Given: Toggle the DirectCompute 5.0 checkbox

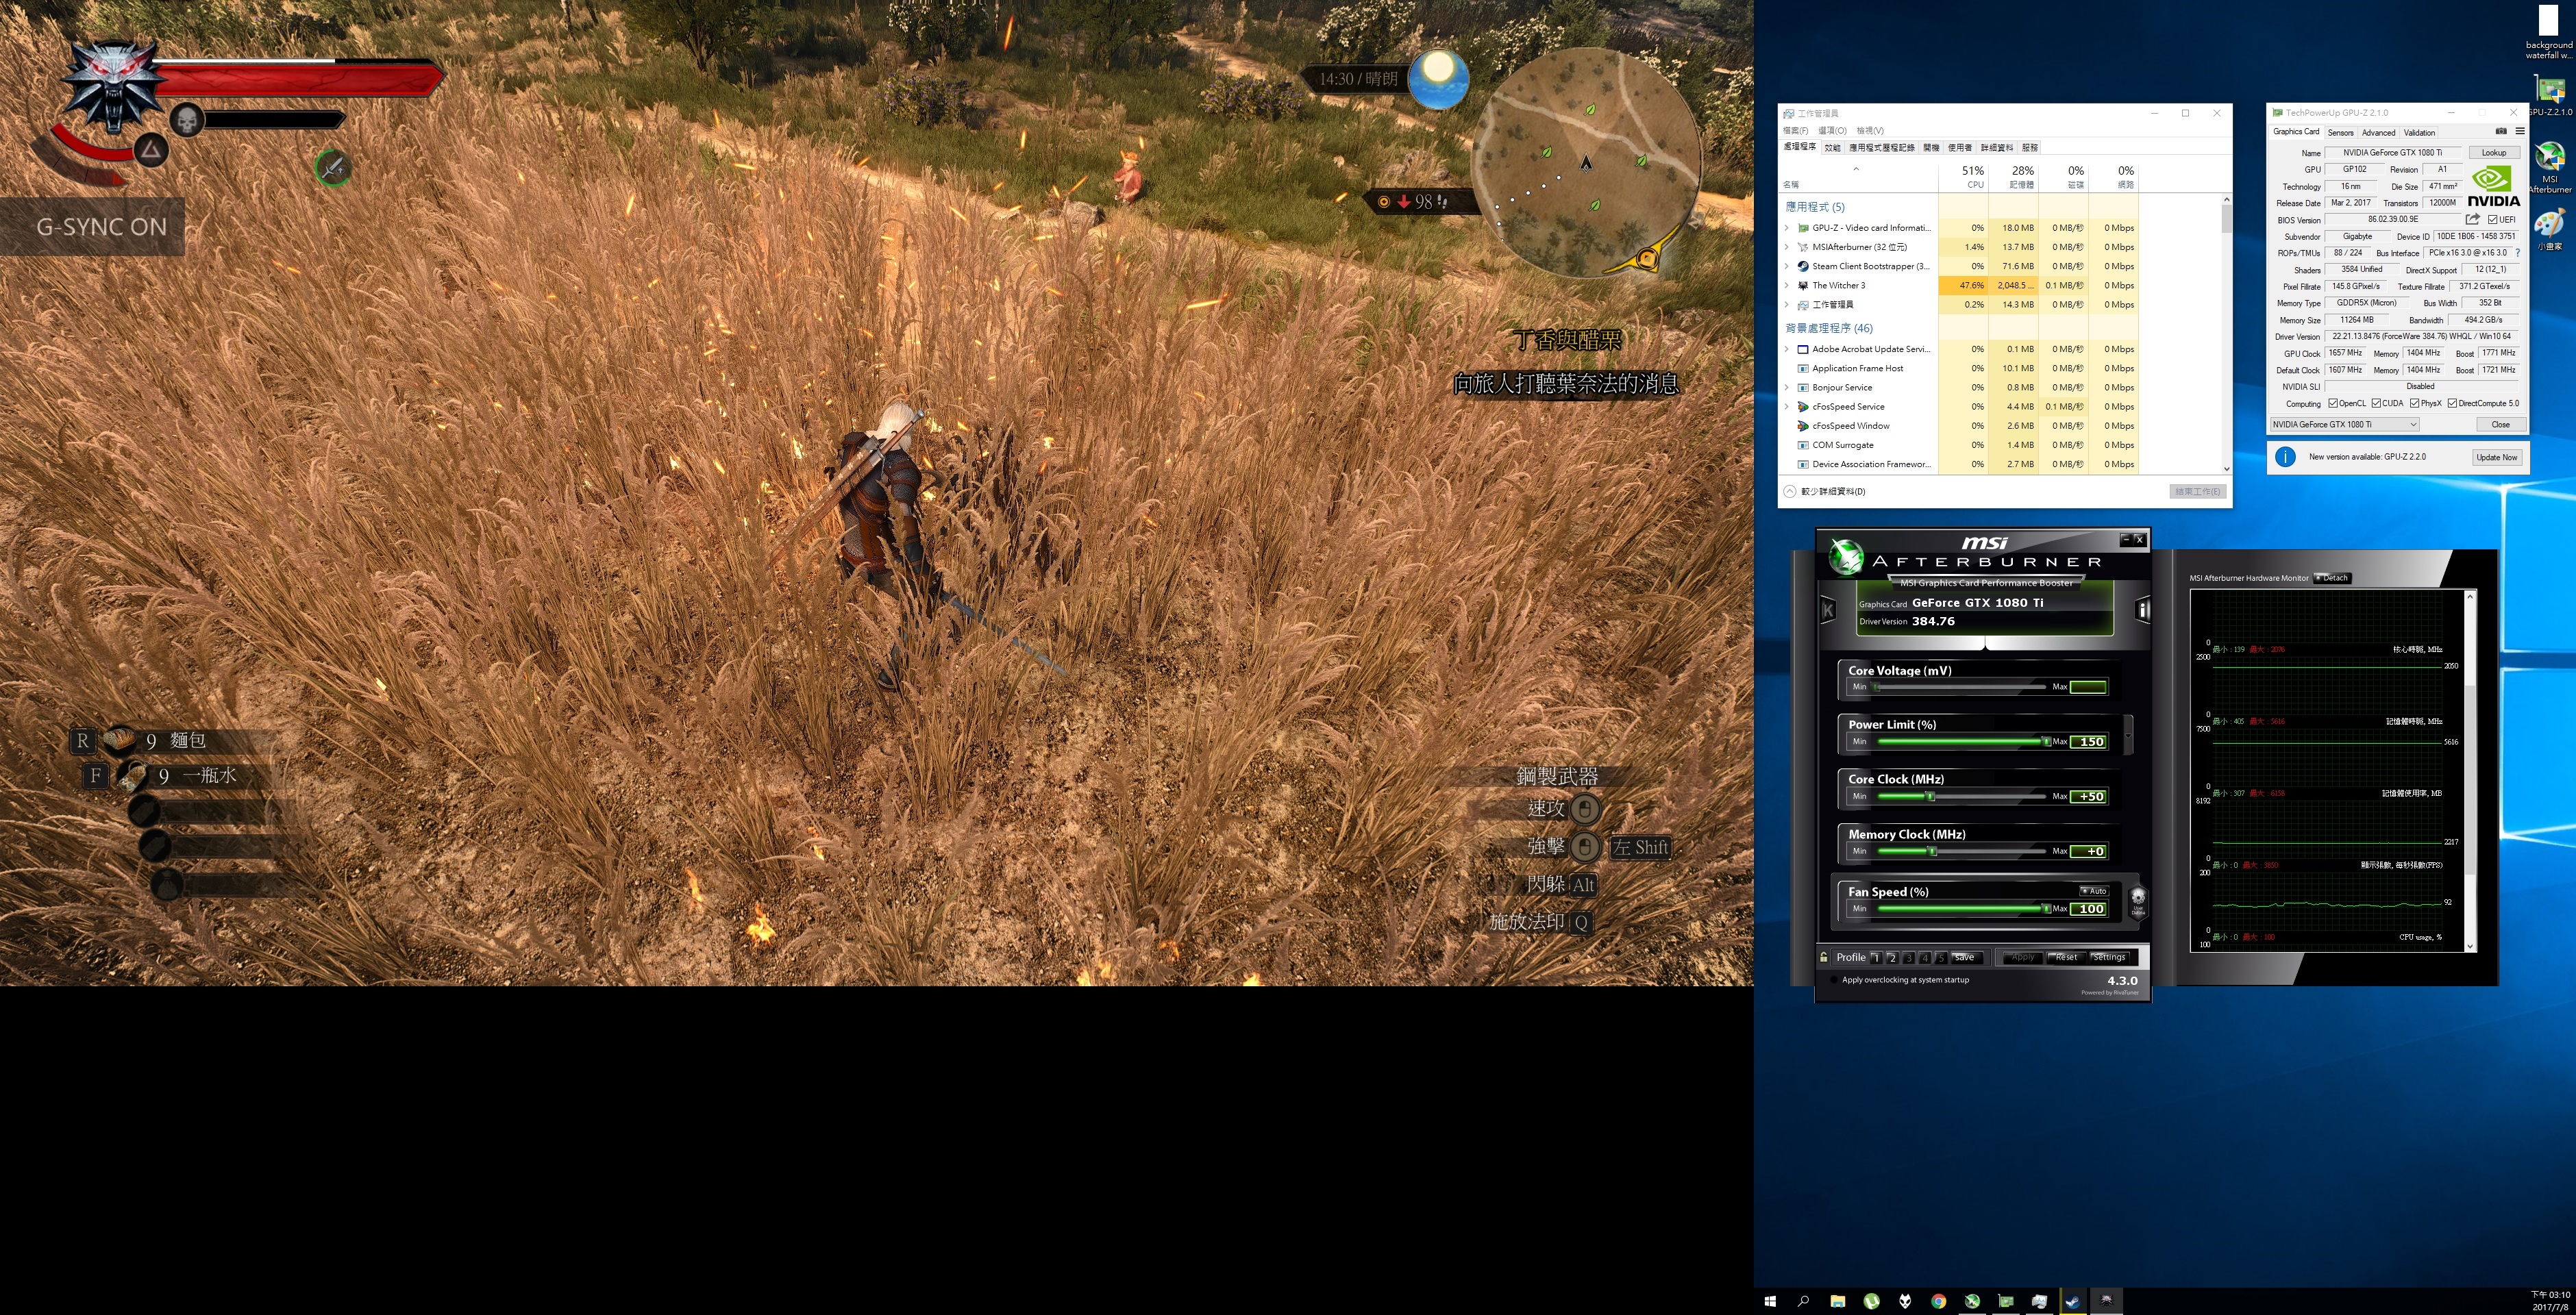Looking at the screenshot, I should 2452,404.
